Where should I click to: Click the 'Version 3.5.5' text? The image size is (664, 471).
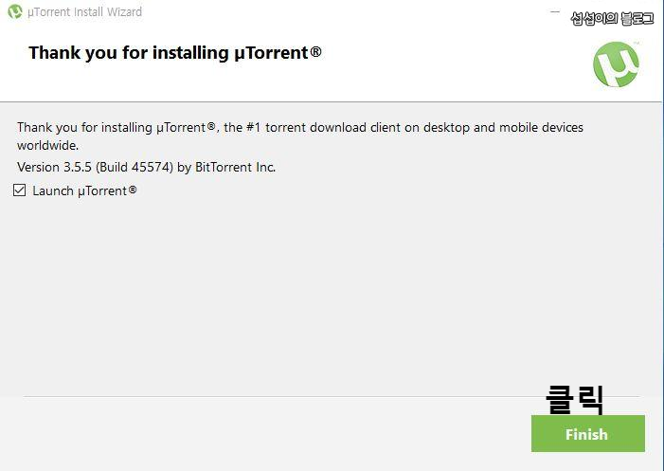(54, 168)
